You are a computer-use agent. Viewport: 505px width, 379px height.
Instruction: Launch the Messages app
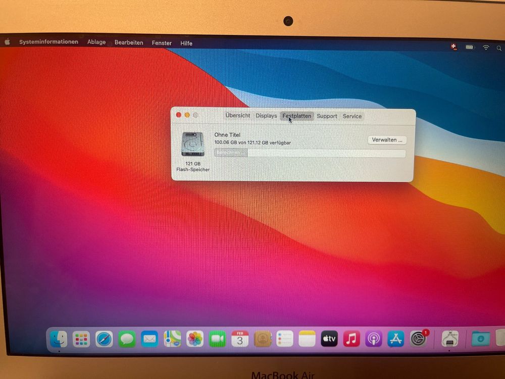click(127, 339)
